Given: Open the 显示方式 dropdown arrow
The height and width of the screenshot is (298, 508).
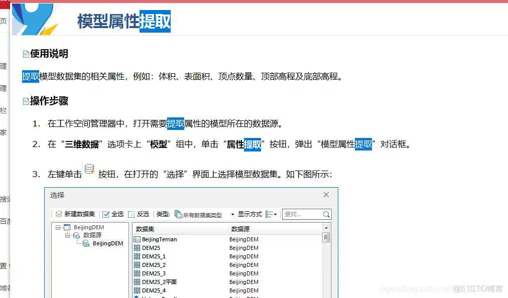Looking at the screenshot, I should pyautogui.click(x=275, y=214).
